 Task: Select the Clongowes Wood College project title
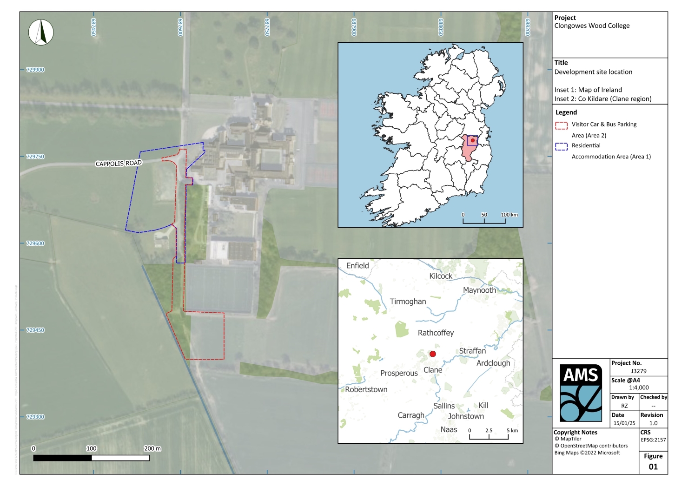(x=592, y=26)
